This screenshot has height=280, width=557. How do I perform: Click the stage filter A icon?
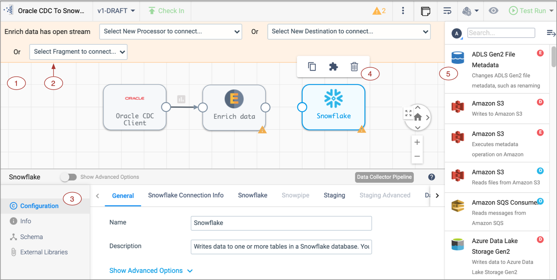pyautogui.click(x=457, y=33)
